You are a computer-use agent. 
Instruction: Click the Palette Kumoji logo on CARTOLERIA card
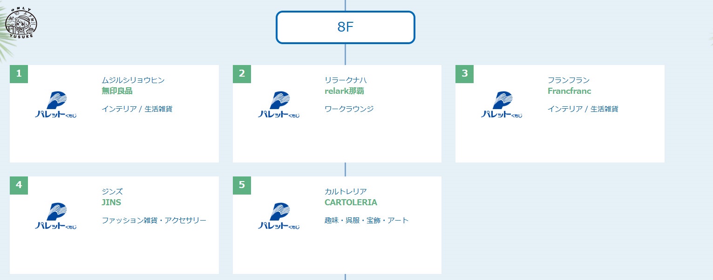pyautogui.click(x=278, y=215)
